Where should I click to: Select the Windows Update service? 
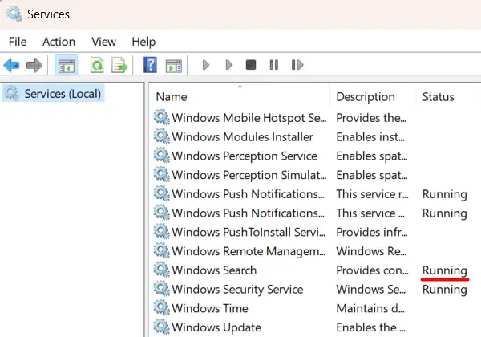216,327
